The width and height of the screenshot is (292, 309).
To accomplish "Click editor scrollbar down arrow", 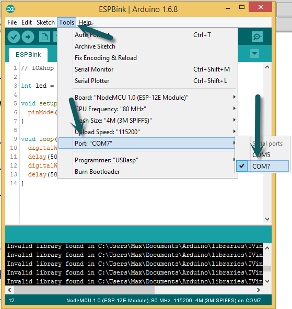I will tap(267, 219).
